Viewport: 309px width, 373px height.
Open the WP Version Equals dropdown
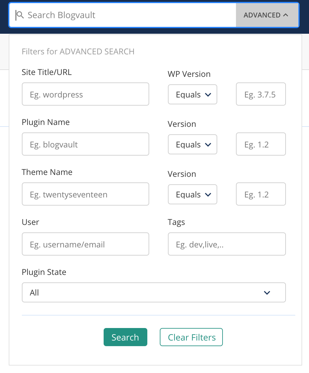tap(193, 94)
